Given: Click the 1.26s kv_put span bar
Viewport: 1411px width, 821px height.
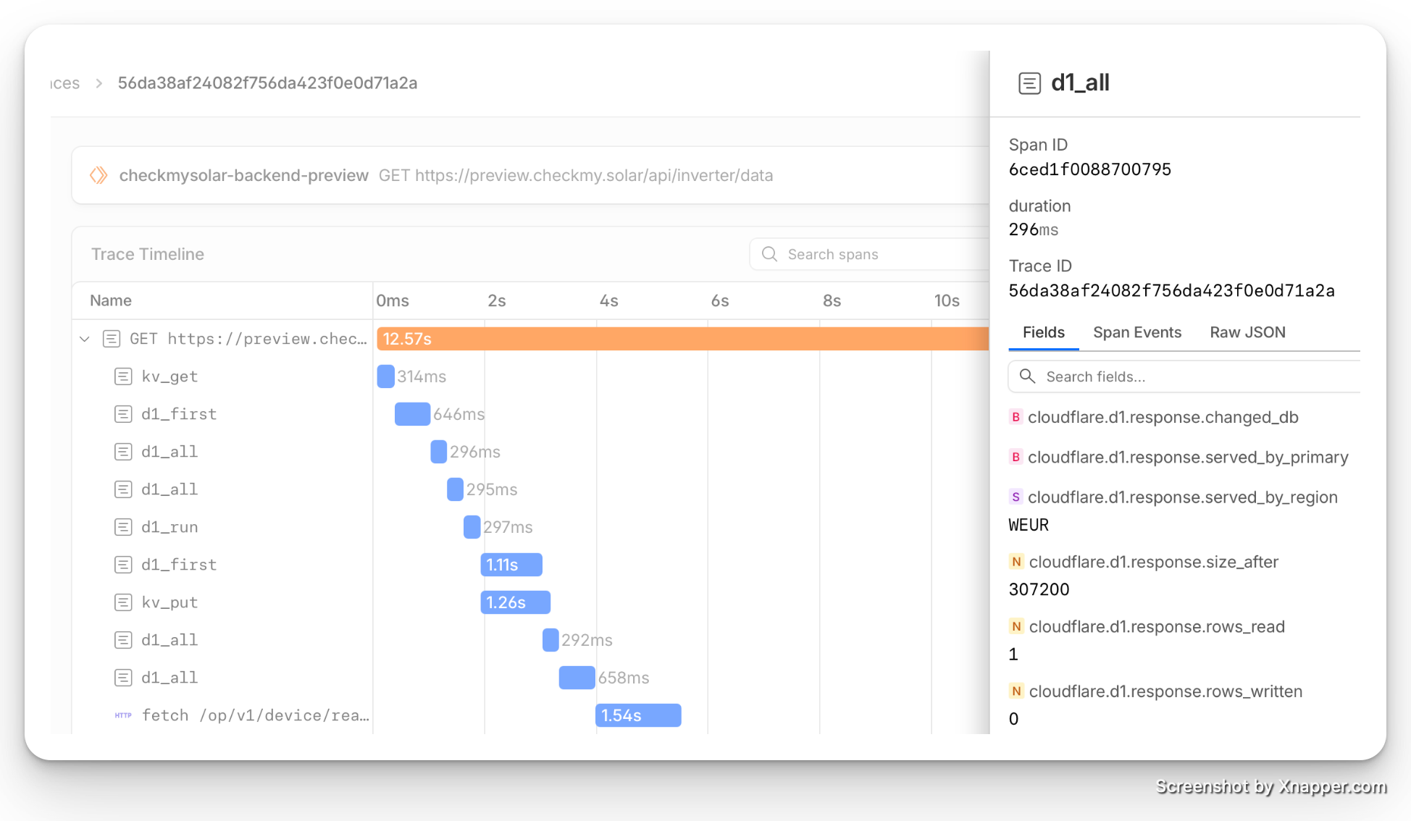Looking at the screenshot, I should pos(515,602).
